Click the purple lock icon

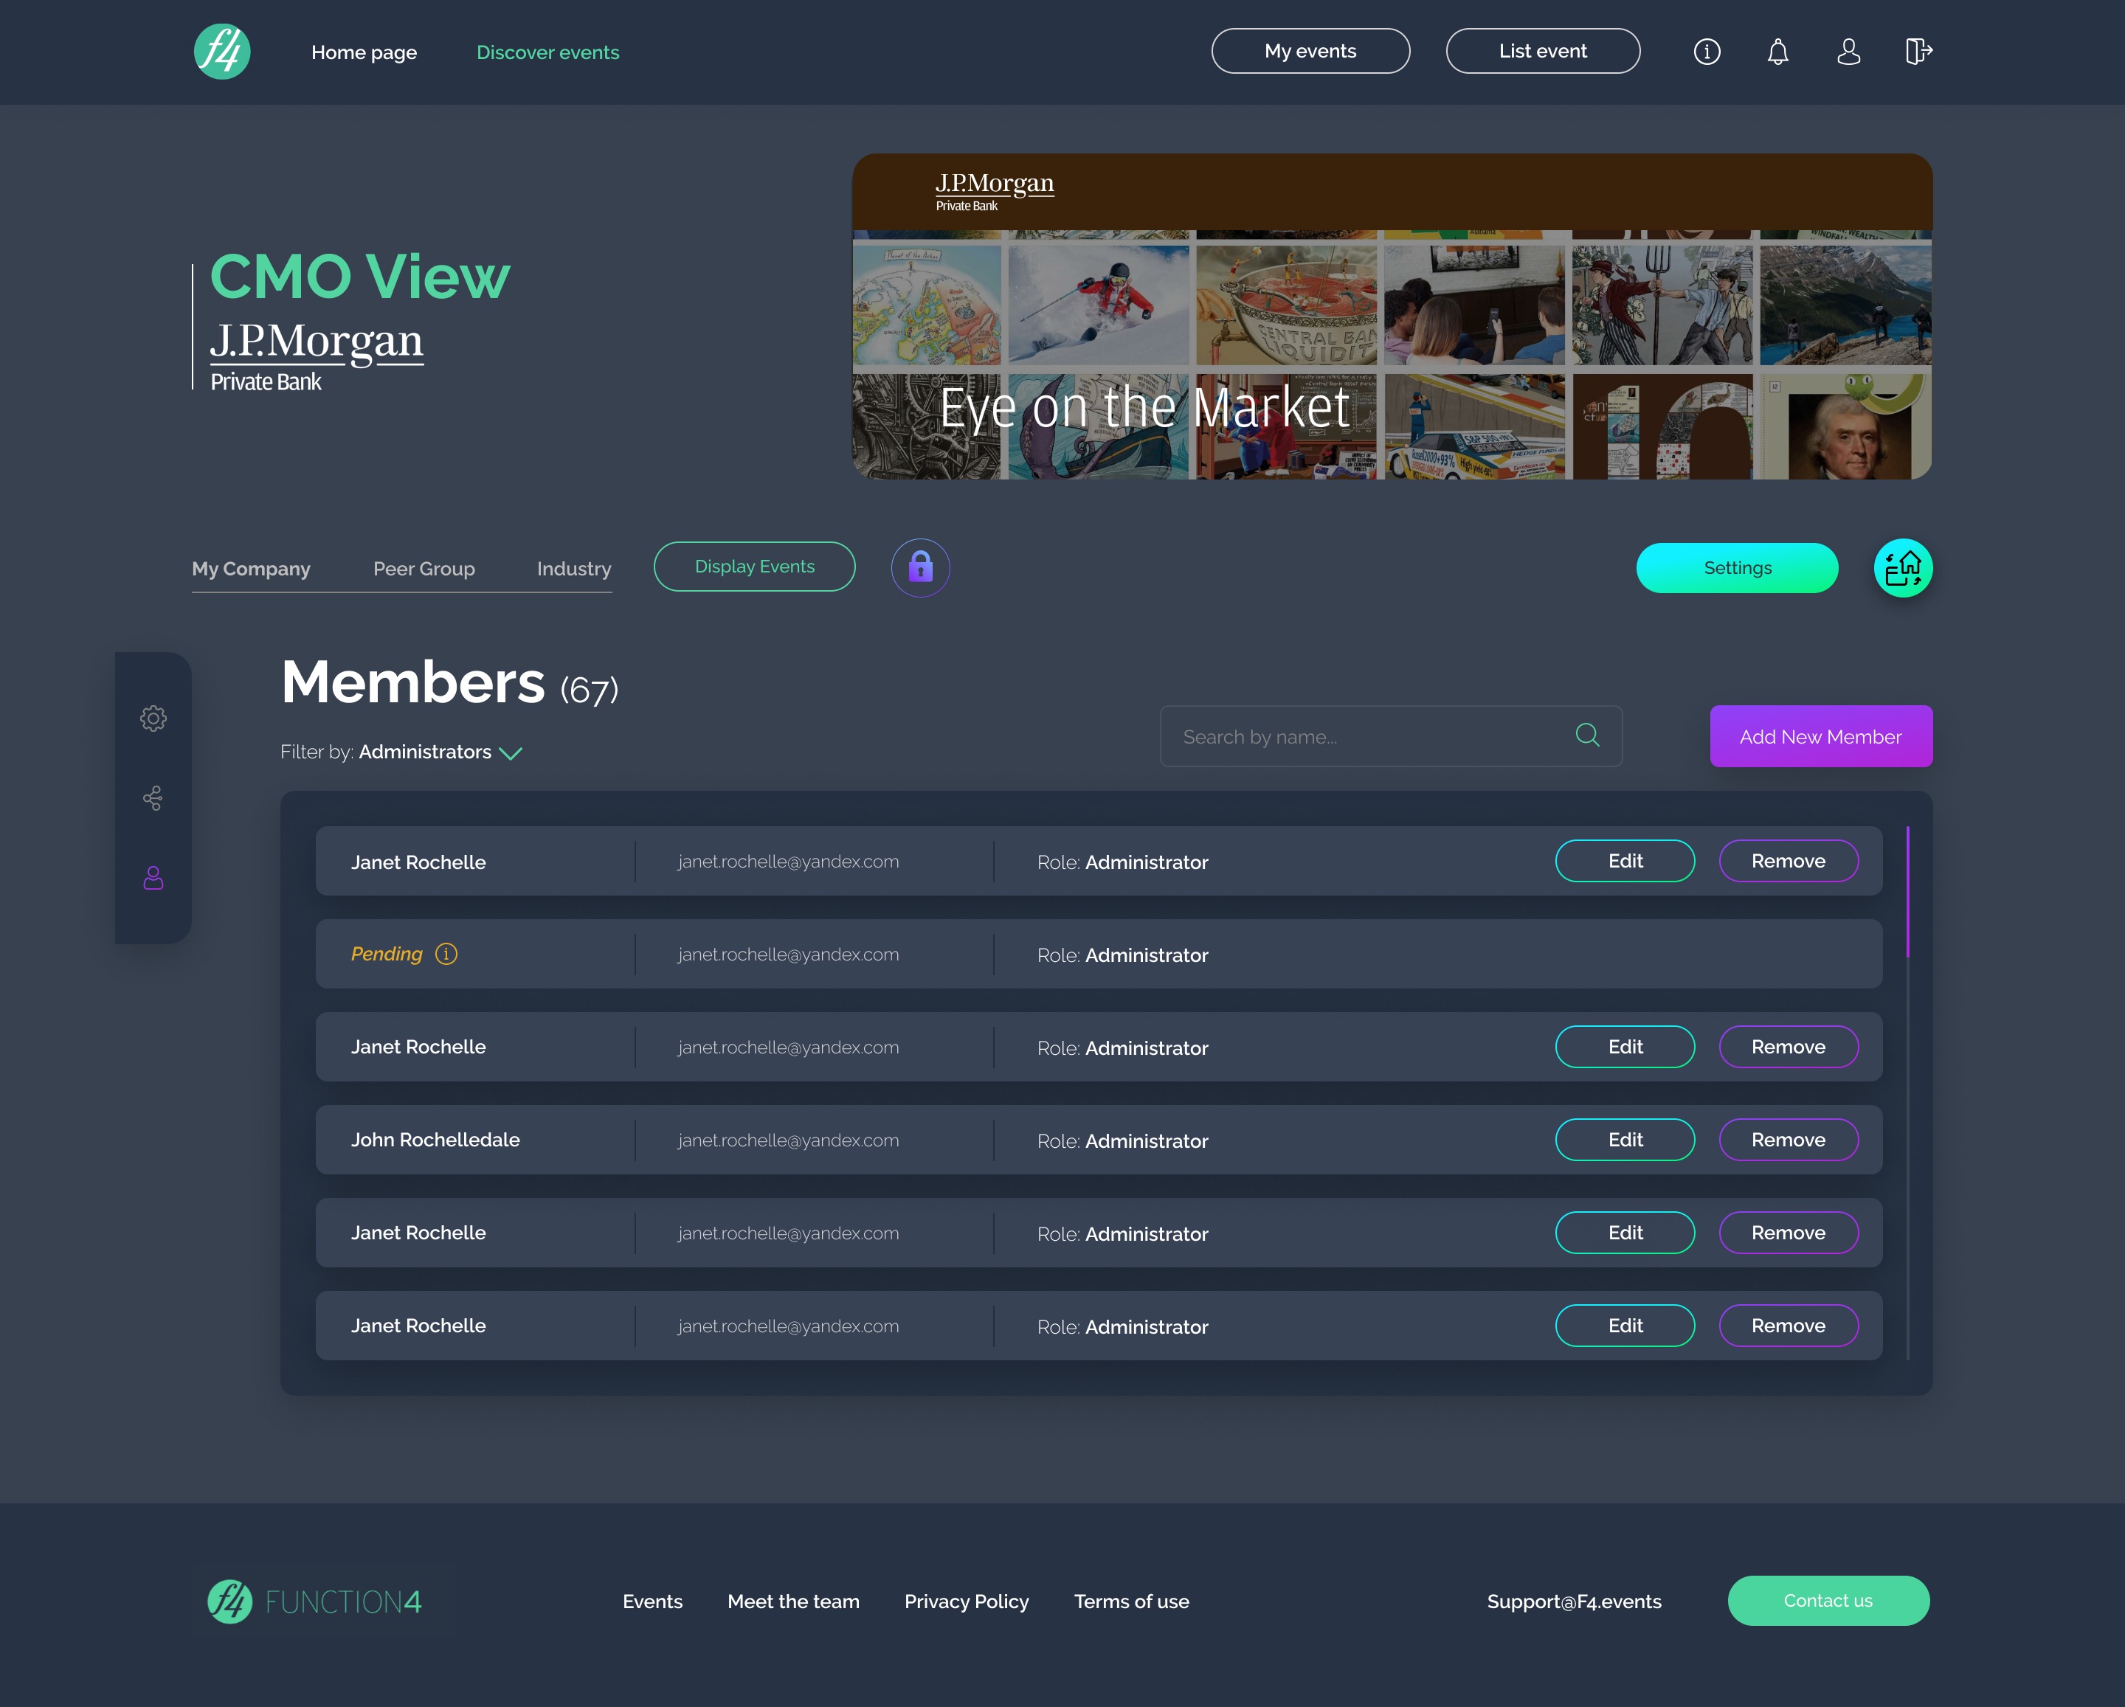(921, 568)
